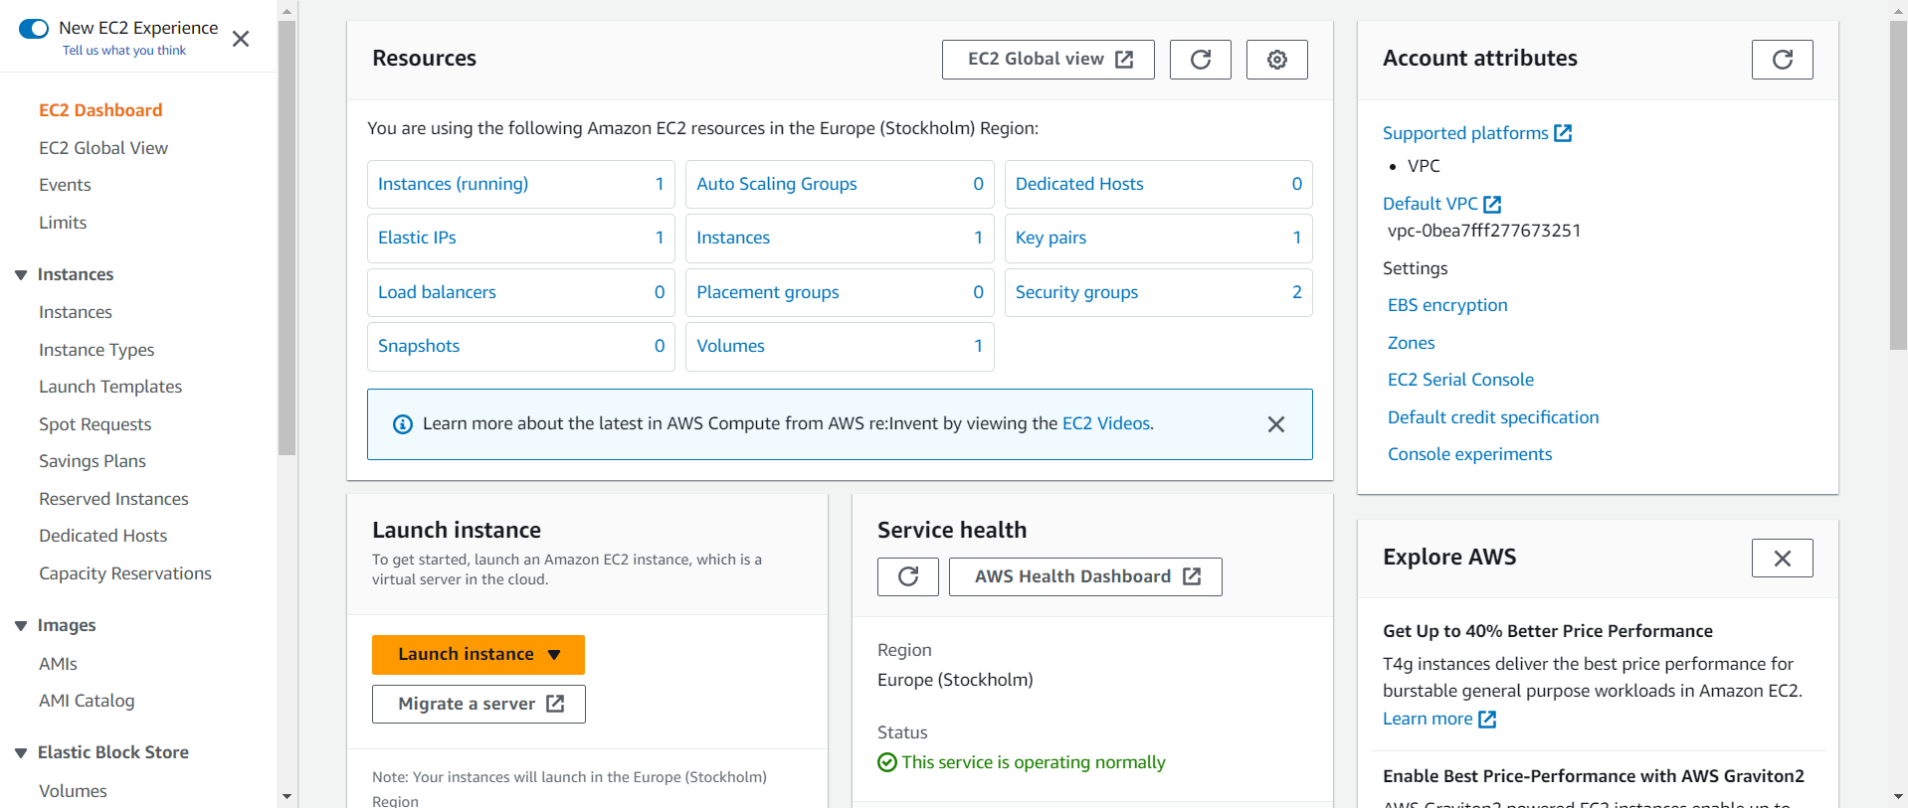
Task: Go to Limits in sidebar
Action: click(63, 223)
